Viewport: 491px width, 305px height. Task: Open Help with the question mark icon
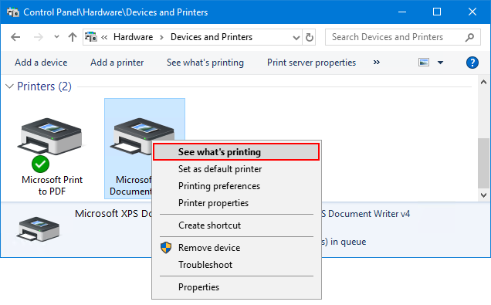coord(472,63)
